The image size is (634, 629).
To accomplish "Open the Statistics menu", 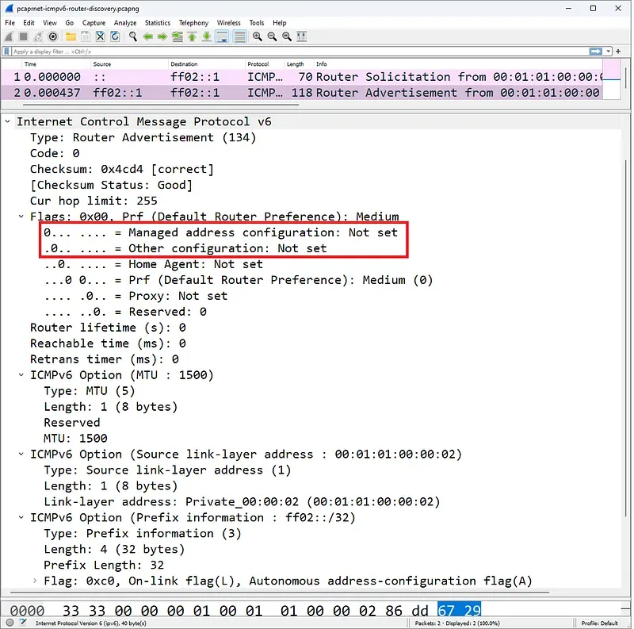I will pyautogui.click(x=157, y=23).
